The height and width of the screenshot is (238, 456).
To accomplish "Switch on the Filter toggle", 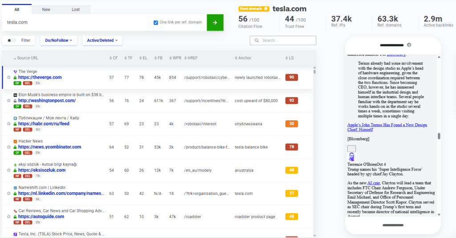I will tap(11, 40).
